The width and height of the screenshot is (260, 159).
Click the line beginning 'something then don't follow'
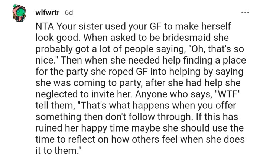click(137, 117)
